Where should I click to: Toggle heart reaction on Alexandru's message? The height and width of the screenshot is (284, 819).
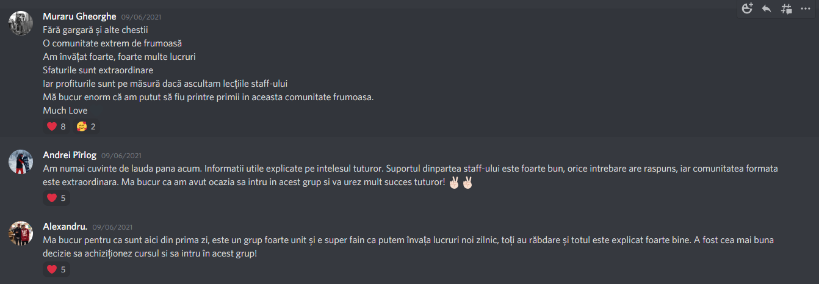pyautogui.click(x=56, y=269)
